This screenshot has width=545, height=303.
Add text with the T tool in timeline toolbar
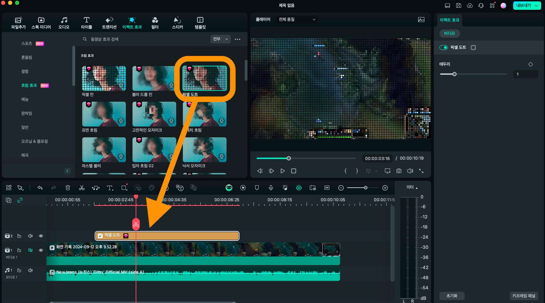click(x=110, y=188)
